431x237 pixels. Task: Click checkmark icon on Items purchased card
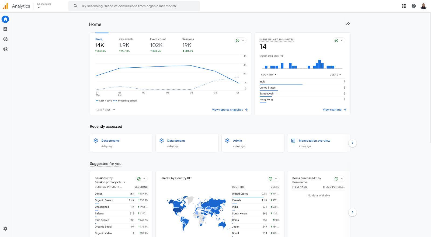[x=336, y=179]
